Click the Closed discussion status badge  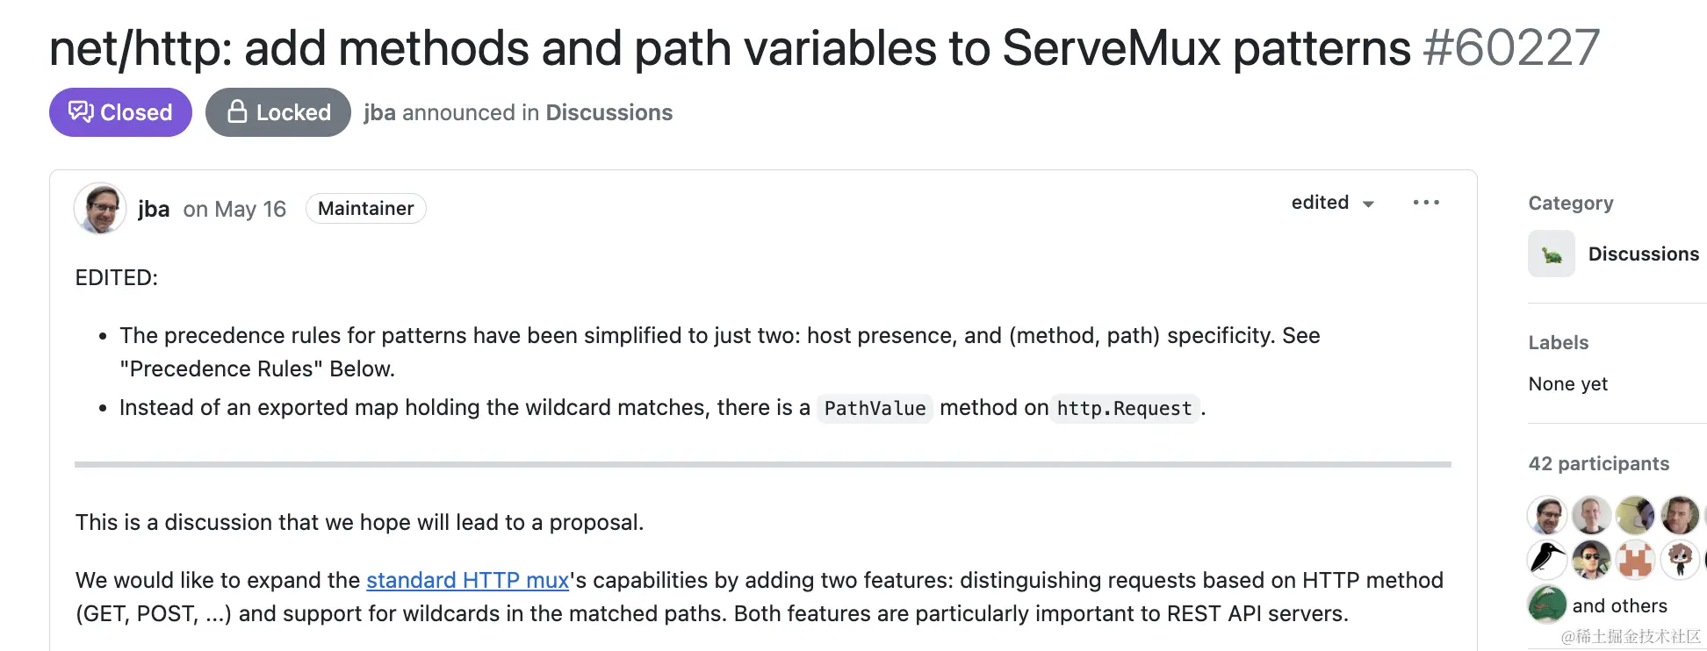[120, 112]
